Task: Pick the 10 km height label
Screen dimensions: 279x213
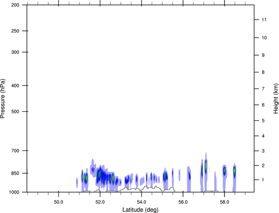Action: [264, 38]
